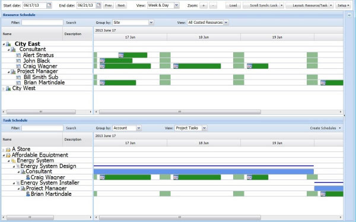The image size is (356, 222).
Task: Click the 18 Jun header in the Task Schedule
Action: 204,143
